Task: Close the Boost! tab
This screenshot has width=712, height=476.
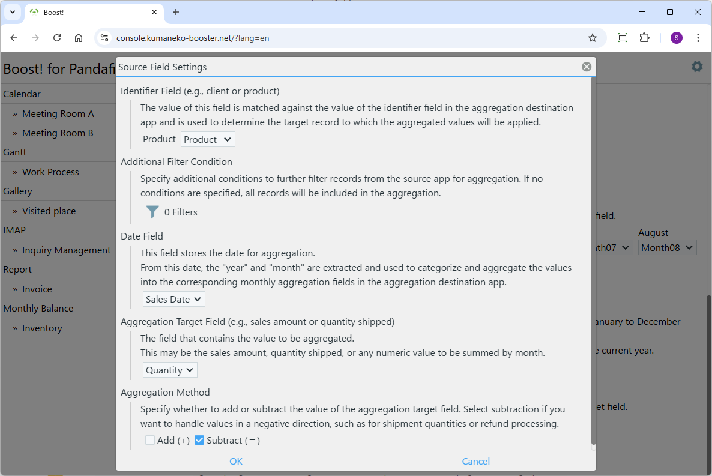Action: click(x=154, y=12)
